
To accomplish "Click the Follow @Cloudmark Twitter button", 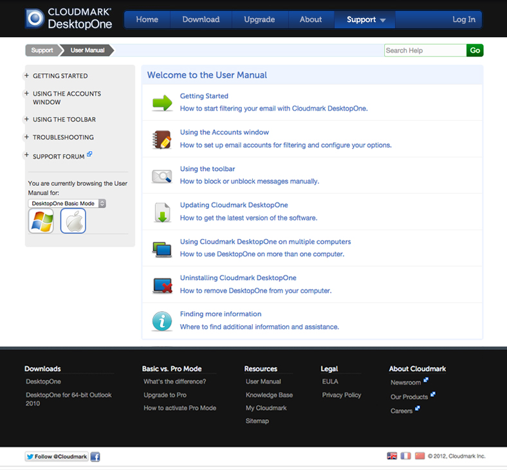I will pos(57,456).
